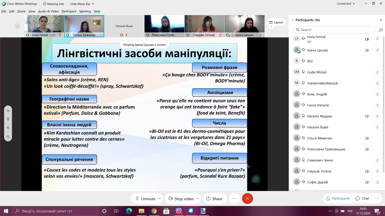The image size is (385, 216).
Task: Collapse the Participants (16) section chevron
Action: (293, 20)
